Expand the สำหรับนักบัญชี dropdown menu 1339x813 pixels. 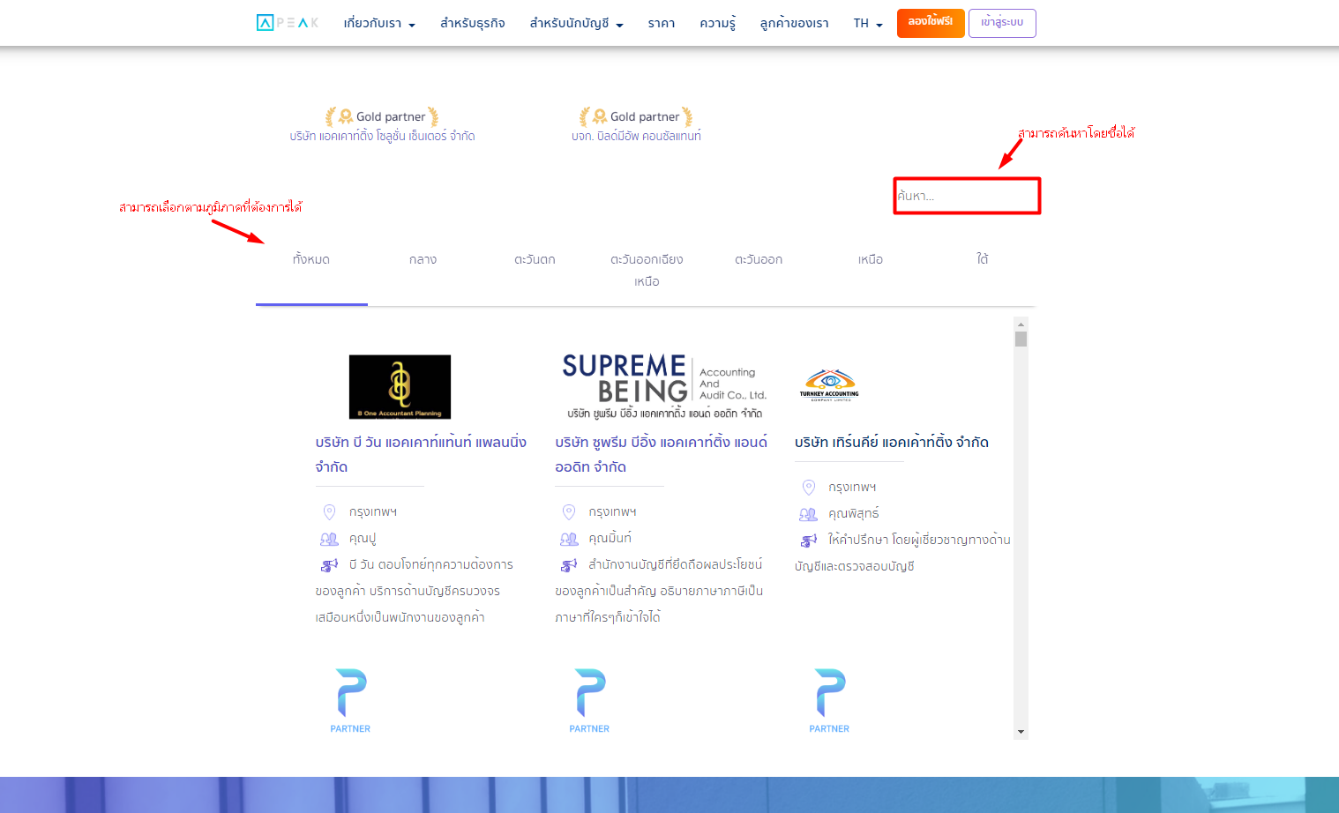[577, 24]
